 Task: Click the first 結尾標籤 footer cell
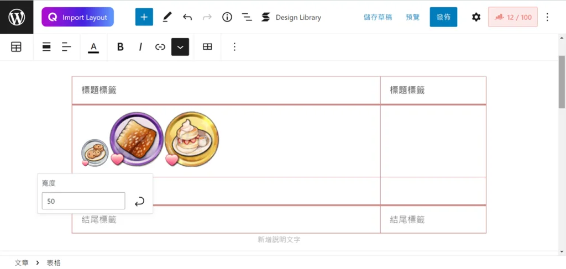pyautogui.click(x=226, y=219)
